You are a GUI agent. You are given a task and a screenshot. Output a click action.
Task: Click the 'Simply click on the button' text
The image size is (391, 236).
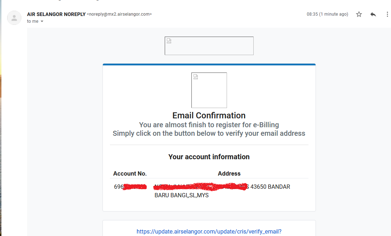click(x=209, y=133)
